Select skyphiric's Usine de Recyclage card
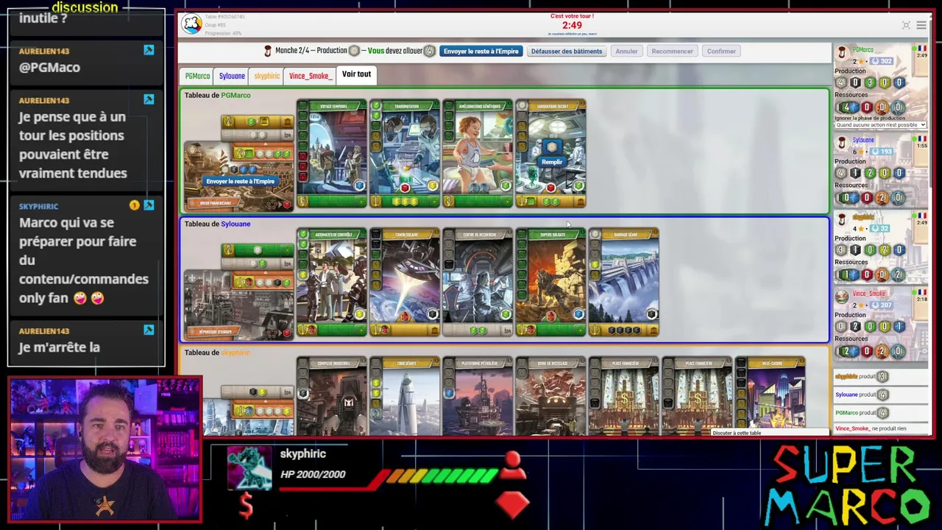 pyautogui.click(x=550, y=396)
